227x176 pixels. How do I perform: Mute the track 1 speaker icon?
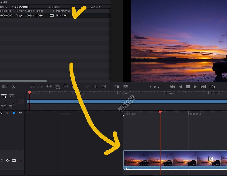pyautogui.click(x=8, y=160)
